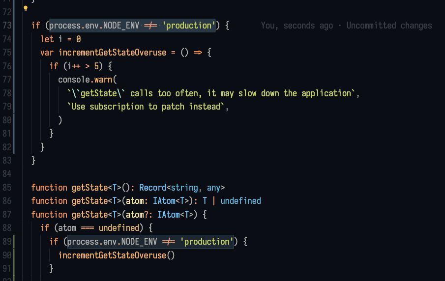Click getState on line 86 overload
The height and width of the screenshot is (281, 445).
coord(89,201)
